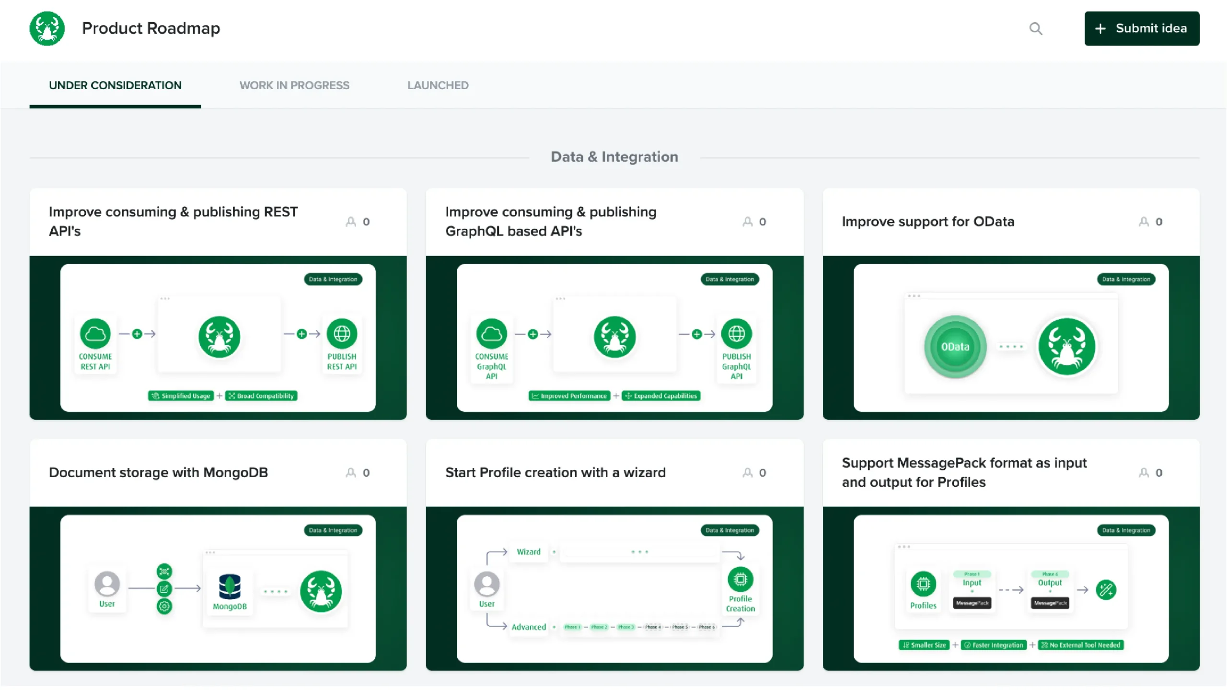
Task: Upvote the MessagePack format idea
Action: coord(1144,473)
